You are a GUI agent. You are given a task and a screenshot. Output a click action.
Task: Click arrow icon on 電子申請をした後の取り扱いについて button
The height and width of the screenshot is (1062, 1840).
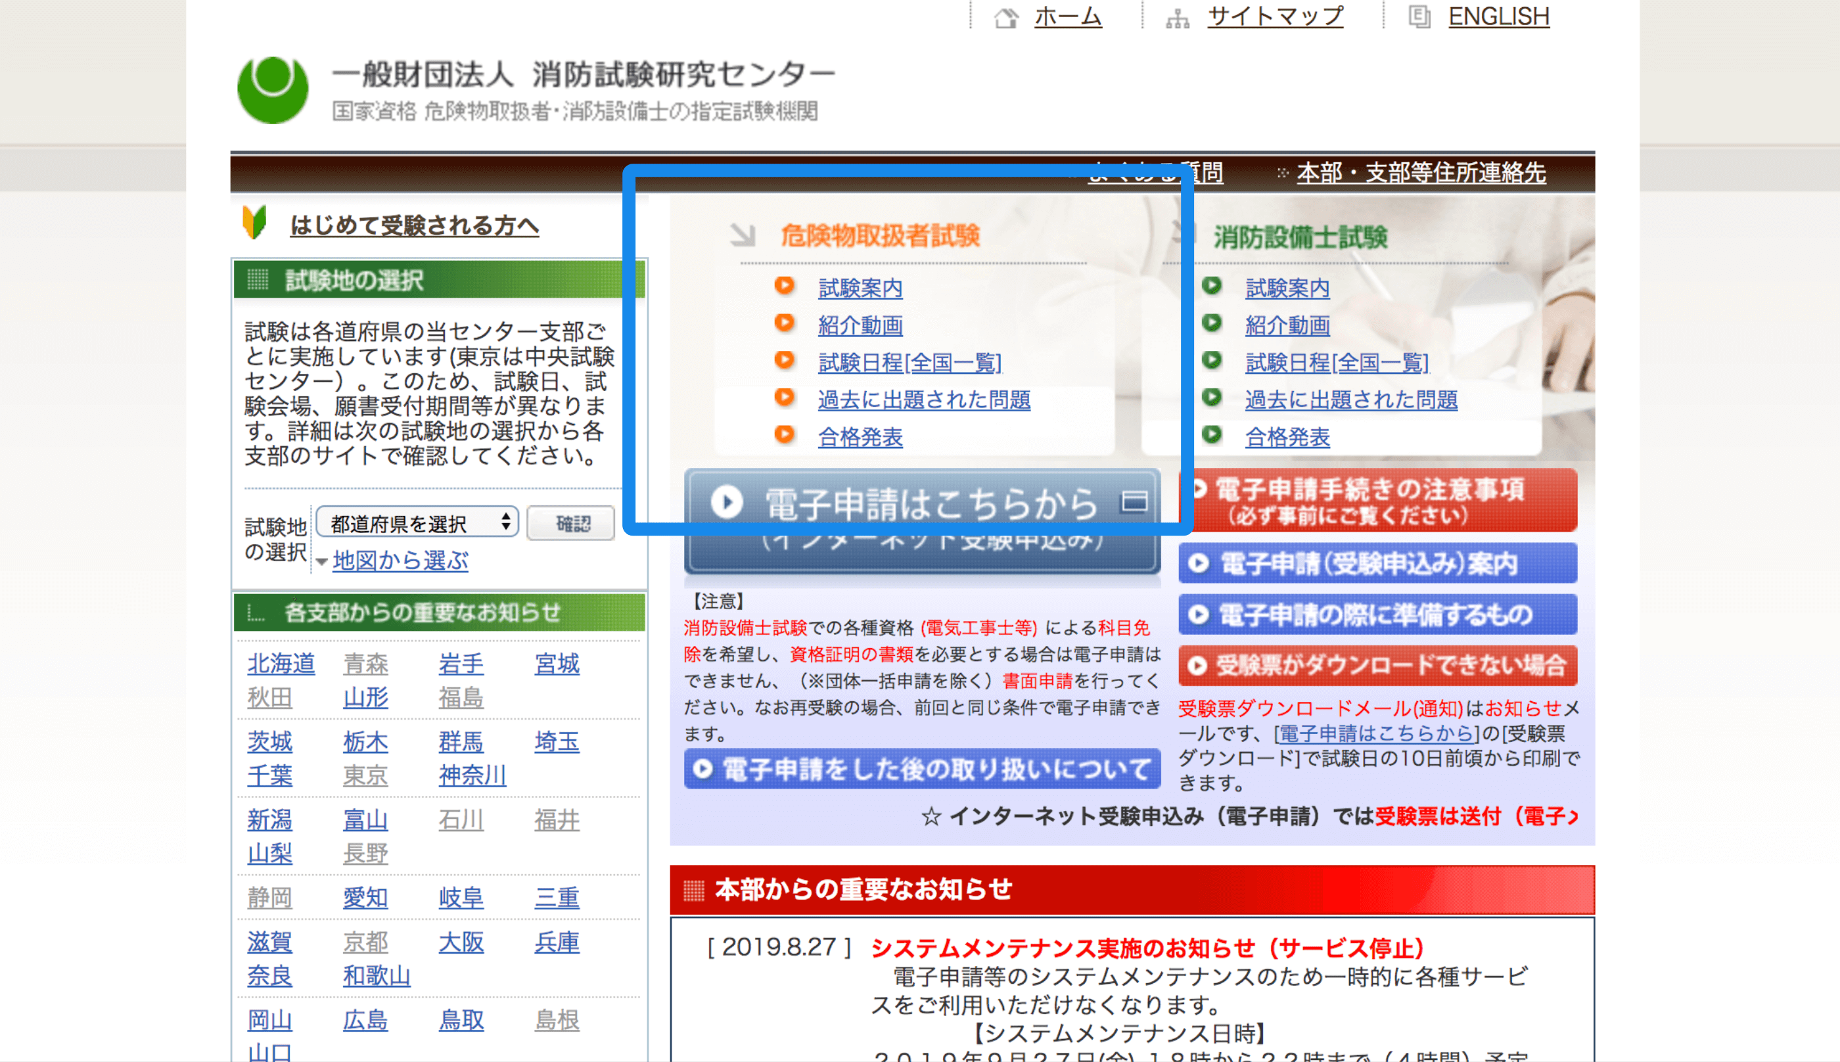pos(702,769)
